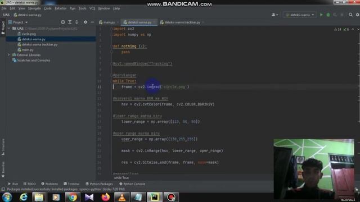Open the TODO tool window
Viewport: 360px width, 202px height.
[30, 183]
